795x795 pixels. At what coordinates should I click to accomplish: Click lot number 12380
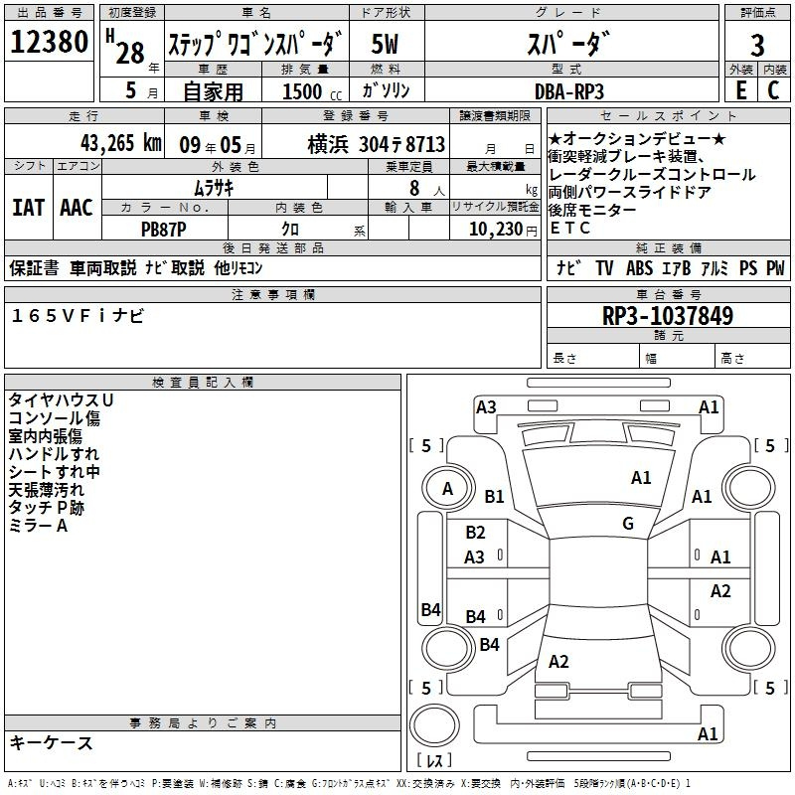tap(49, 42)
